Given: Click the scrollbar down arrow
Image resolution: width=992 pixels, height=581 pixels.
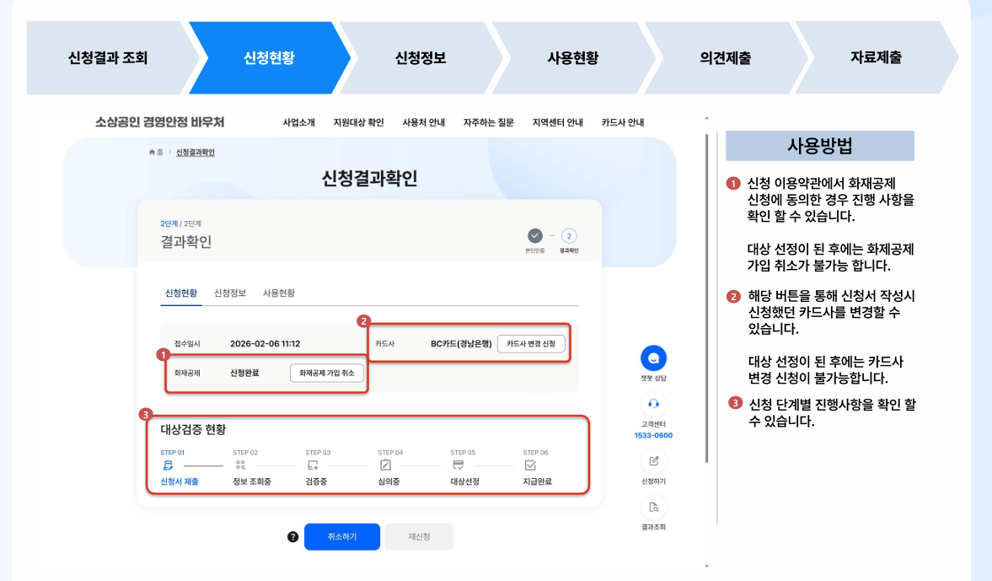Looking at the screenshot, I should [706, 567].
